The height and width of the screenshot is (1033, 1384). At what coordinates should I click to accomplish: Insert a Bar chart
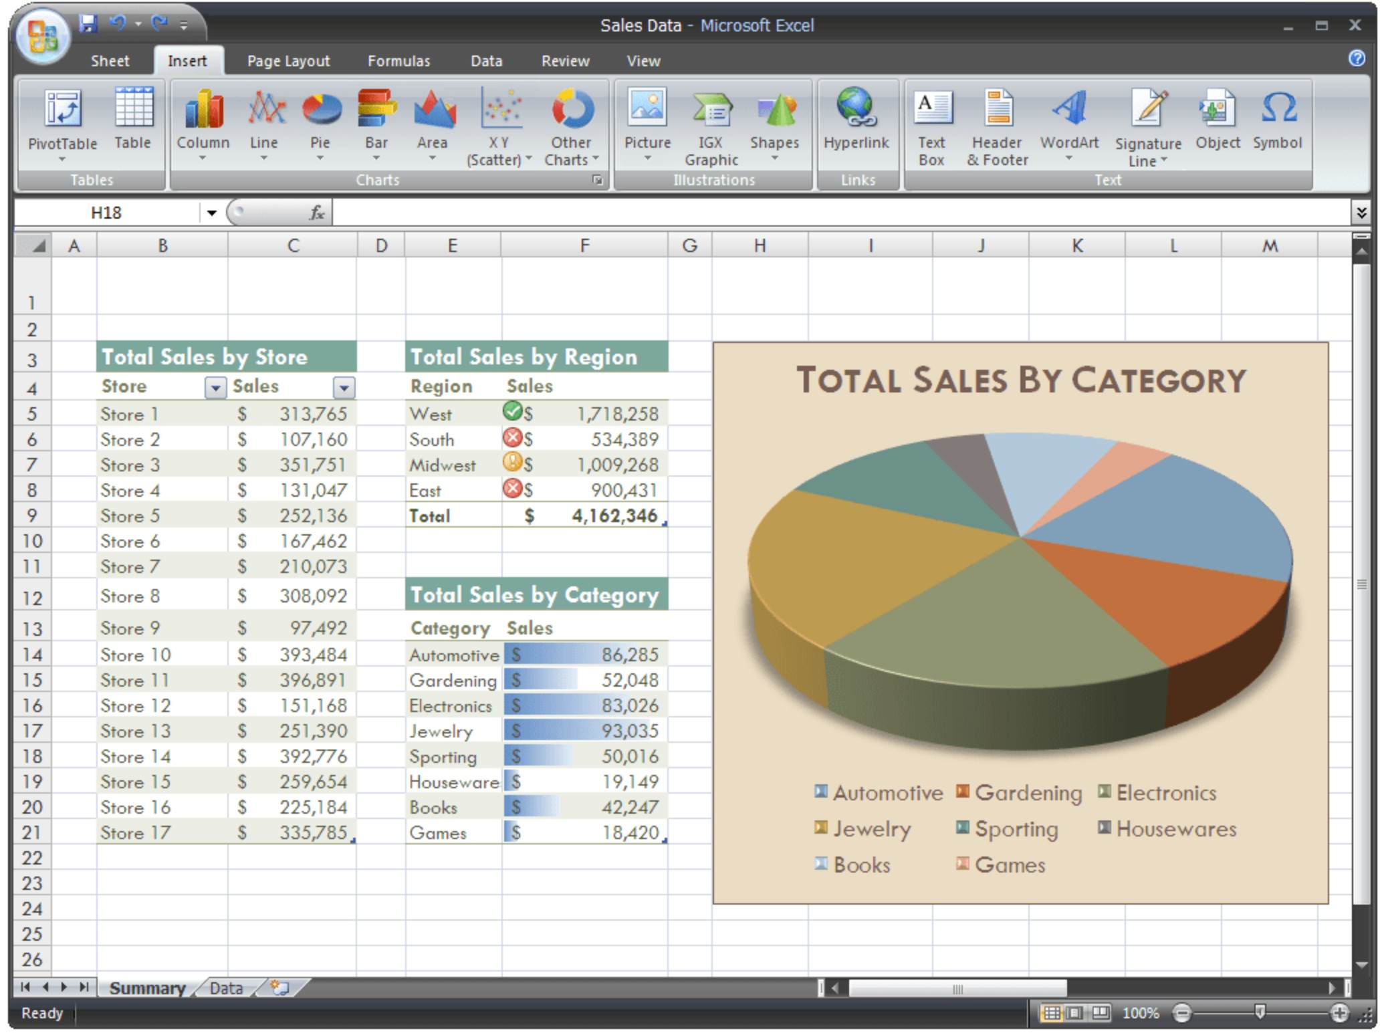(376, 126)
